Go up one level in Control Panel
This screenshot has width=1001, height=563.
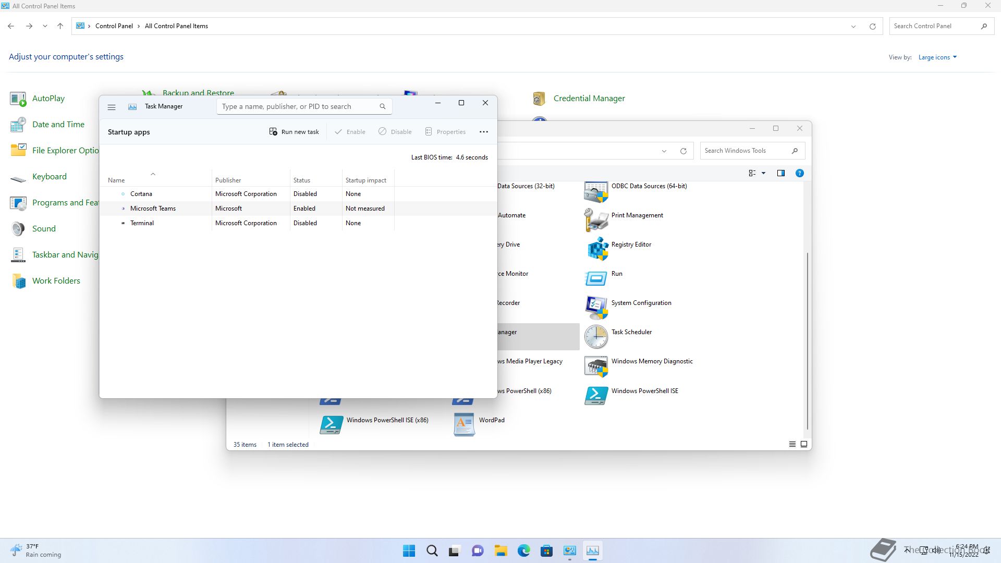click(x=60, y=26)
